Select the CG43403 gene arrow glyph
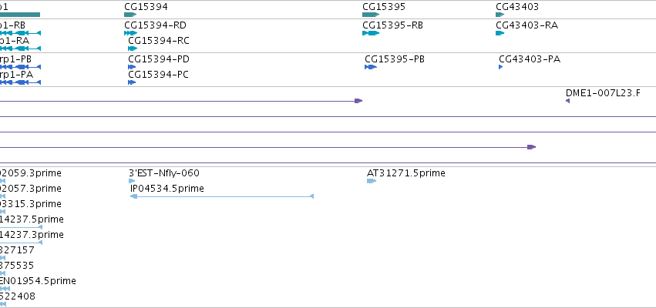This screenshot has width=656, height=308. 500,15
